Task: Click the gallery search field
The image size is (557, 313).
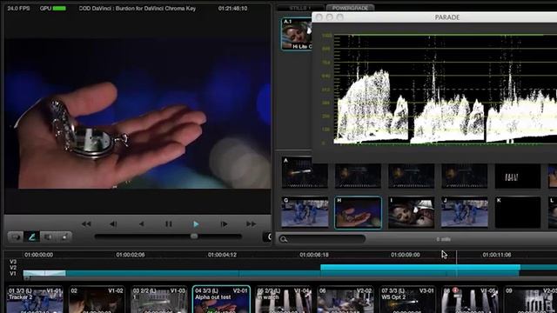Action: pos(322,239)
